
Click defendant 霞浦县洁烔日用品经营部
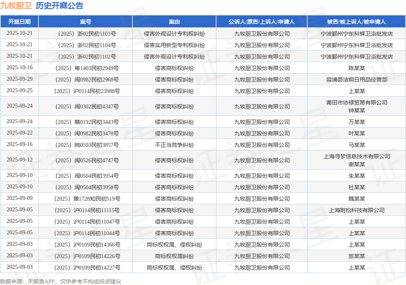[x=356, y=80]
